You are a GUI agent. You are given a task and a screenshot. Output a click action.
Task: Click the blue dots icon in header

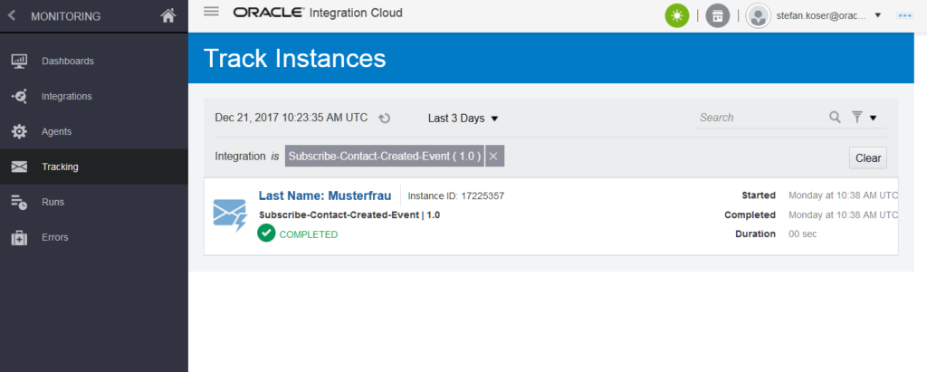[x=904, y=16]
